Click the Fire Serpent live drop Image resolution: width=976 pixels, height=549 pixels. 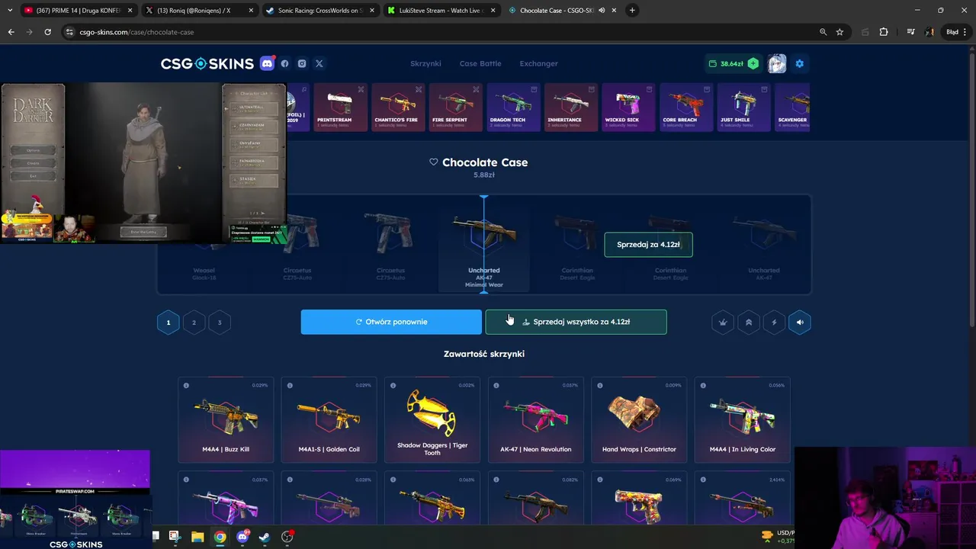[x=455, y=108]
